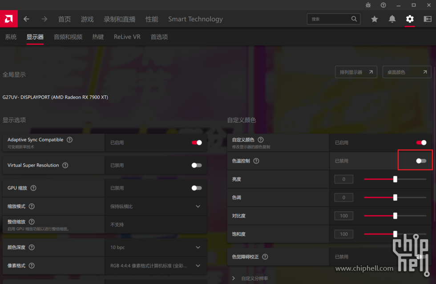Adjust 亮度 slider handle
This screenshot has width=436, height=284.
coord(395,179)
